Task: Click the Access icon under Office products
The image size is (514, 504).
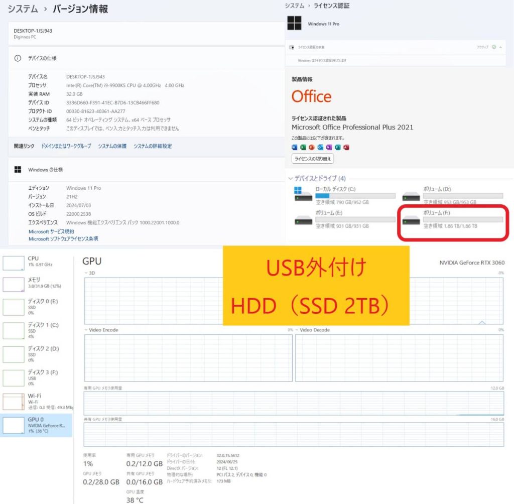Action: coord(346,147)
